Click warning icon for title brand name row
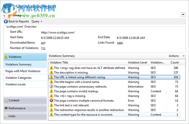This screenshot has width=189, height=124. coord(51,82)
